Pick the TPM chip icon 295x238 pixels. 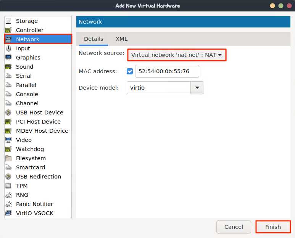pos(8,186)
